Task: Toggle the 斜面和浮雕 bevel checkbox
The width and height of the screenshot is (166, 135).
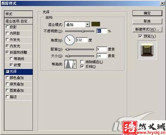Action: (7, 52)
